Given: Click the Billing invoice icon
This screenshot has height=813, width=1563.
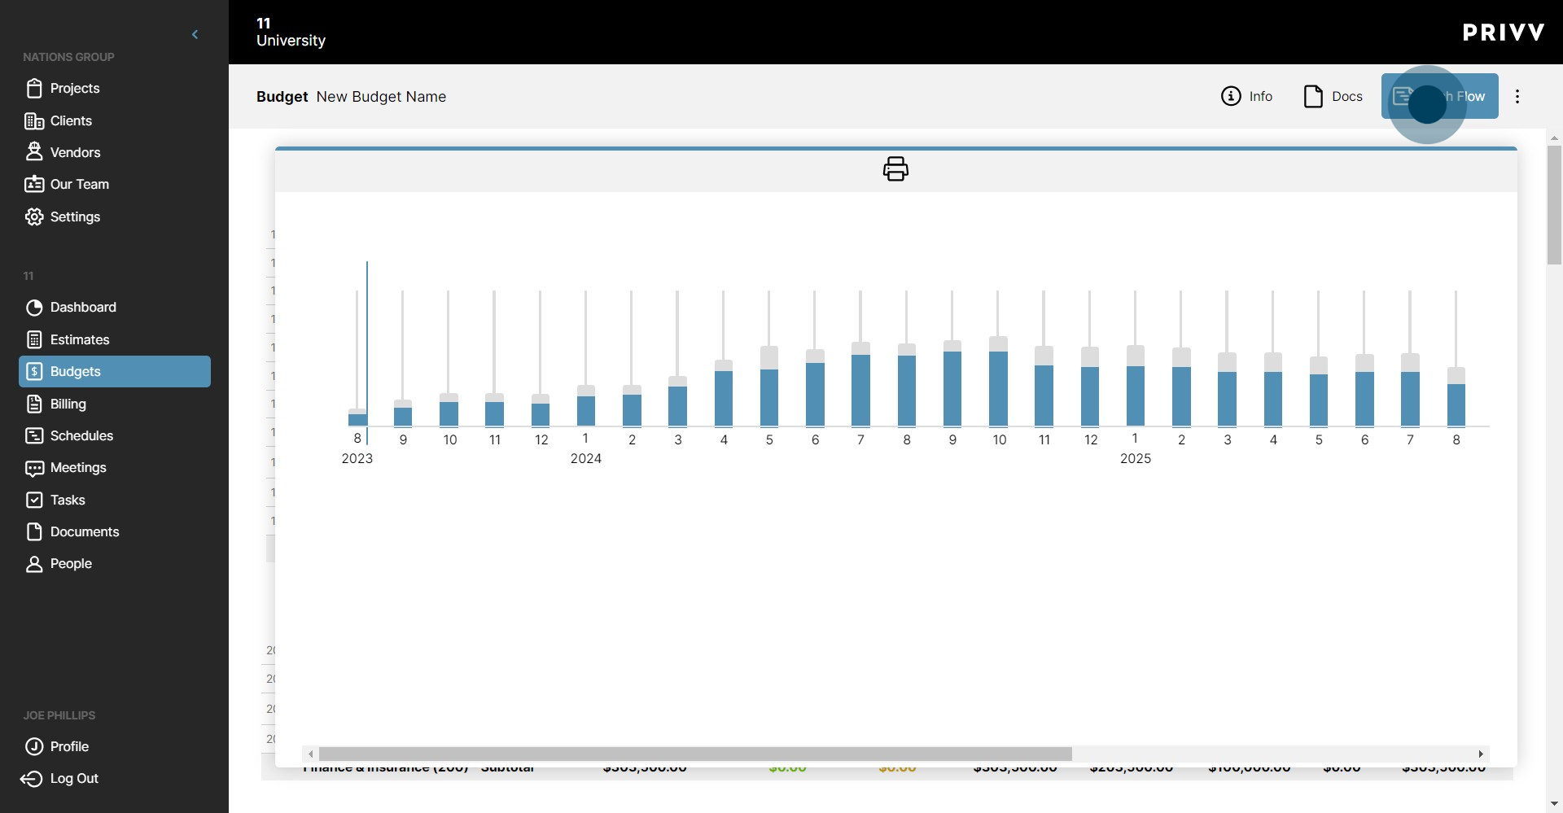Looking at the screenshot, I should coord(34,404).
